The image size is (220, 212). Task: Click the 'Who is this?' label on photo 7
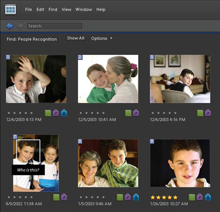coord(28,170)
